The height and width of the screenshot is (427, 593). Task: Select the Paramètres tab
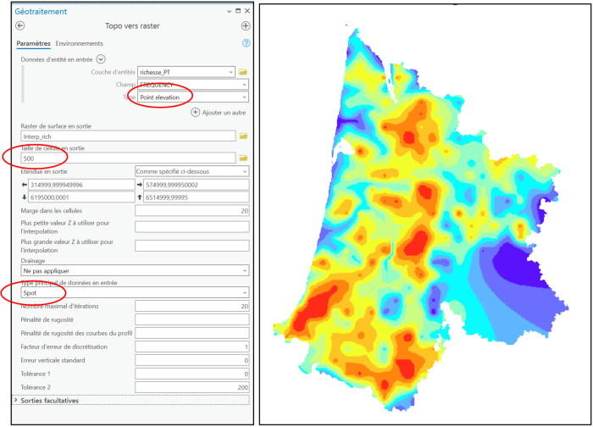[x=33, y=43]
